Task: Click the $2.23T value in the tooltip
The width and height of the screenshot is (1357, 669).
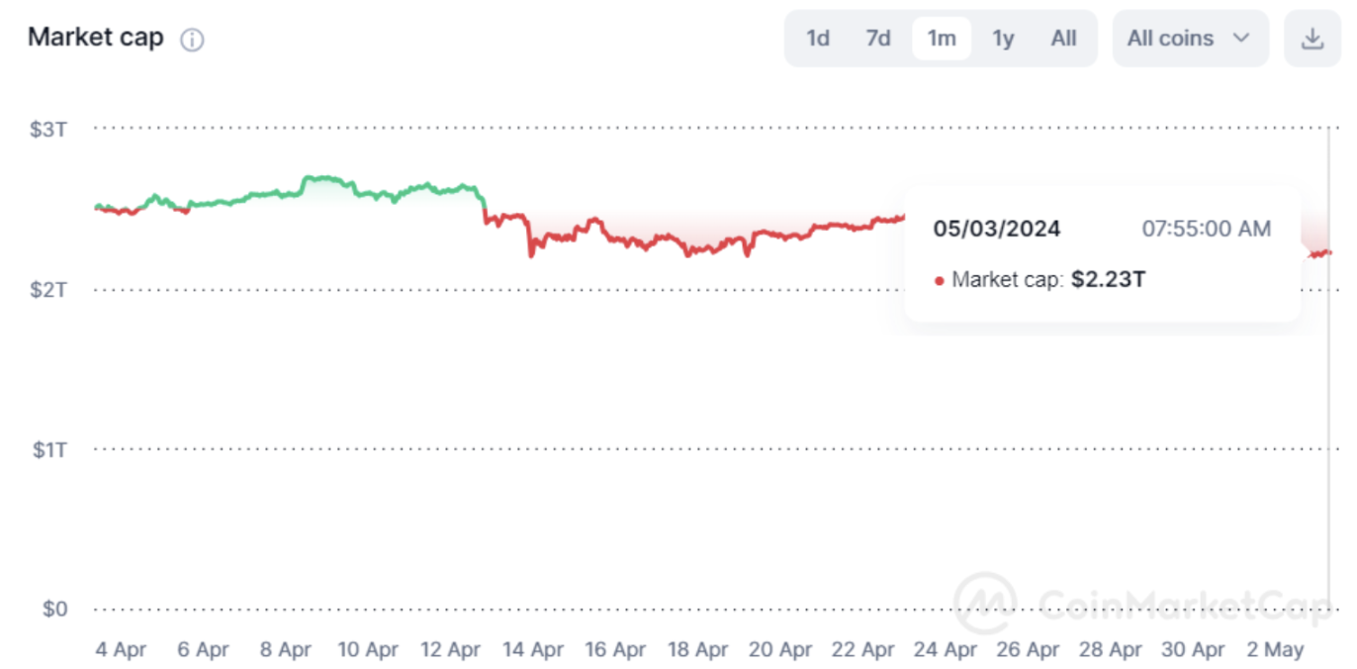Action: (x=1108, y=280)
